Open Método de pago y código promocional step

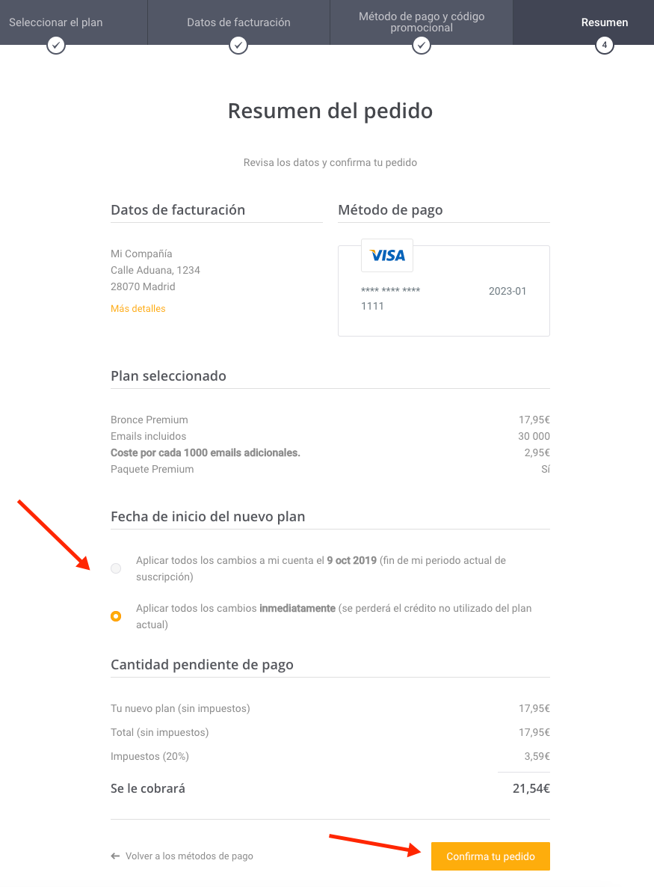tap(422, 22)
